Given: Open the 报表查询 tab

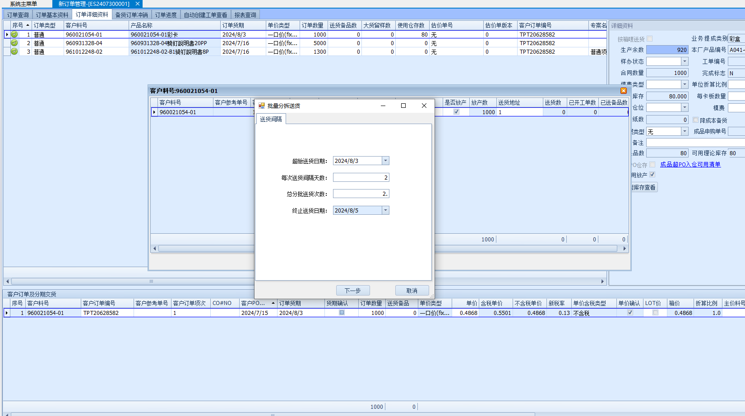Looking at the screenshot, I should [x=245, y=15].
